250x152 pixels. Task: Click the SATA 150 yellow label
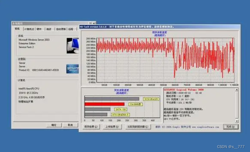coord(121,110)
